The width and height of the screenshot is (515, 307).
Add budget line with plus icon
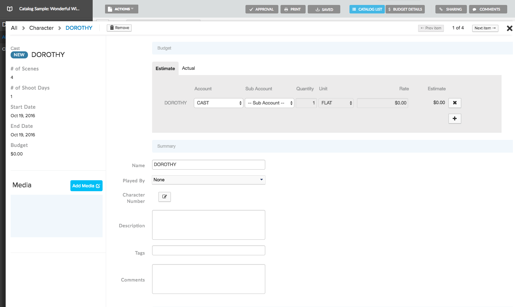[x=455, y=118]
